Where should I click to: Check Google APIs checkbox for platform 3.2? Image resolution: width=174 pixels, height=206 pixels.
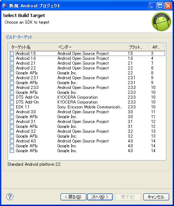pyautogui.click(x=12, y=136)
